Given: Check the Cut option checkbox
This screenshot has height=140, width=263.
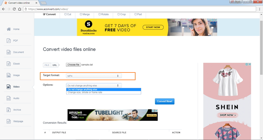Looking at the screenshot, I should point(66,14).
